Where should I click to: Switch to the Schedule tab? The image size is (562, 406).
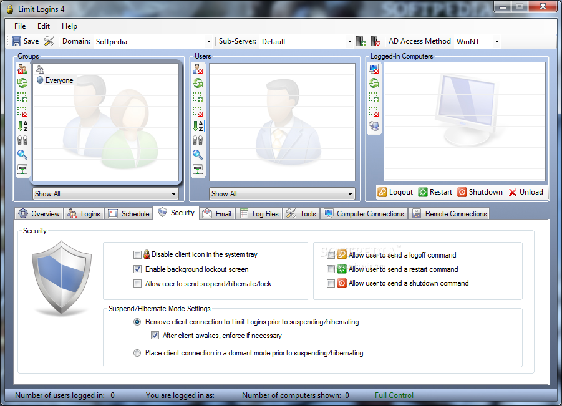(x=128, y=213)
